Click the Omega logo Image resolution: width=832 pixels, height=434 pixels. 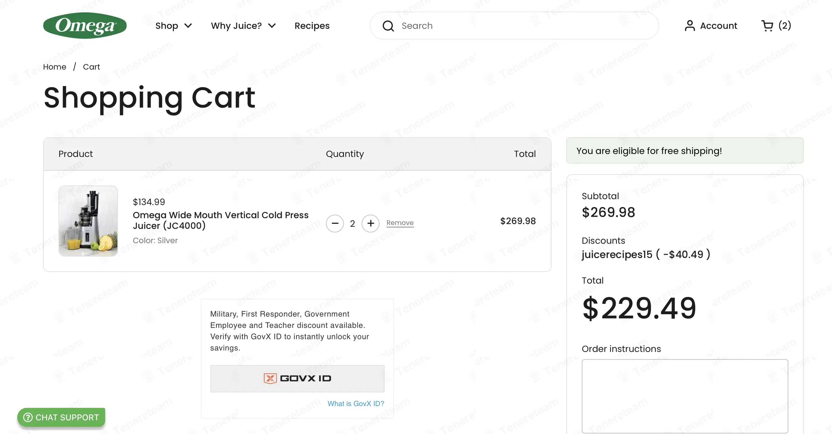(85, 25)
